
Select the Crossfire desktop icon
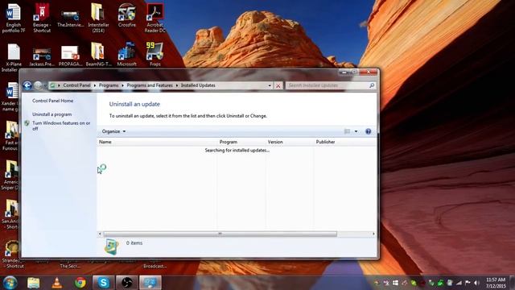127,15
